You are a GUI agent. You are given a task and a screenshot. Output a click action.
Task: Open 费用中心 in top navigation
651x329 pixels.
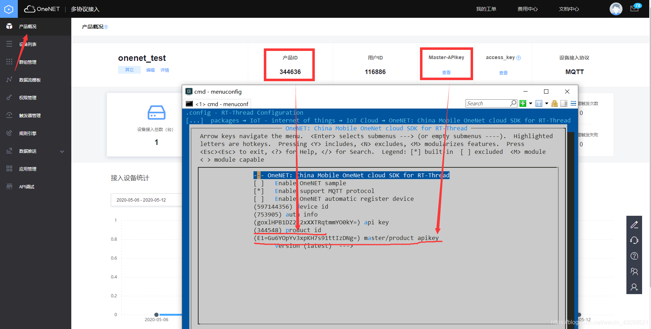click(528, 9)
